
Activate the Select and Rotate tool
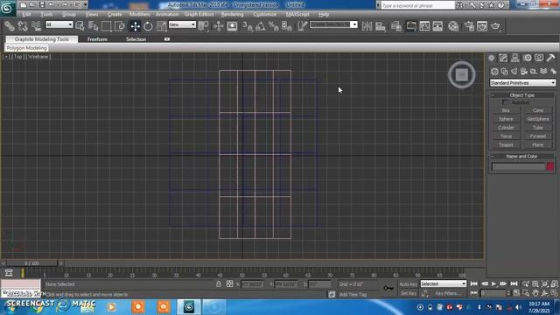tap(148, 26)
